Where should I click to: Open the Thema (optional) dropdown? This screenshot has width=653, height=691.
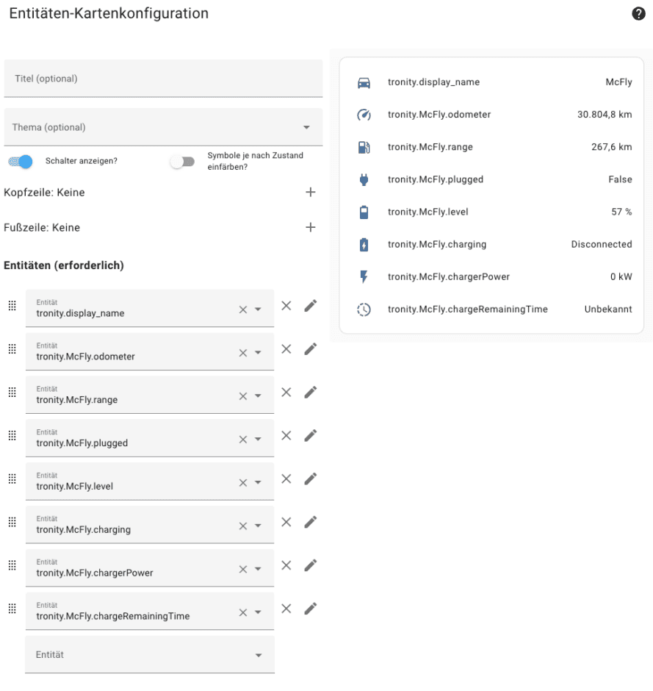point(306,128)
